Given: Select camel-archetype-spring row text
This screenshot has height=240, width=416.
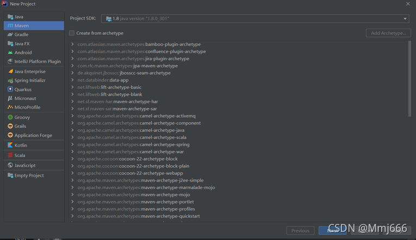Looking at the screenshot, I should (133, 144).
